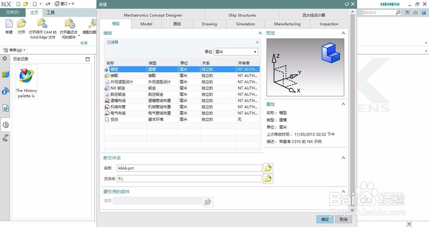Collapse the 新文件名 section

tap(343, 158)
